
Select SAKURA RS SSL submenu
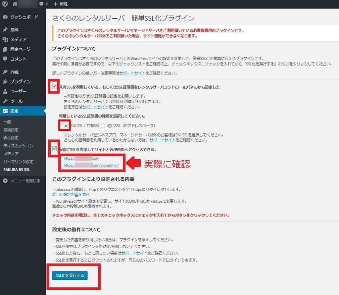click(x=17, y=170)
